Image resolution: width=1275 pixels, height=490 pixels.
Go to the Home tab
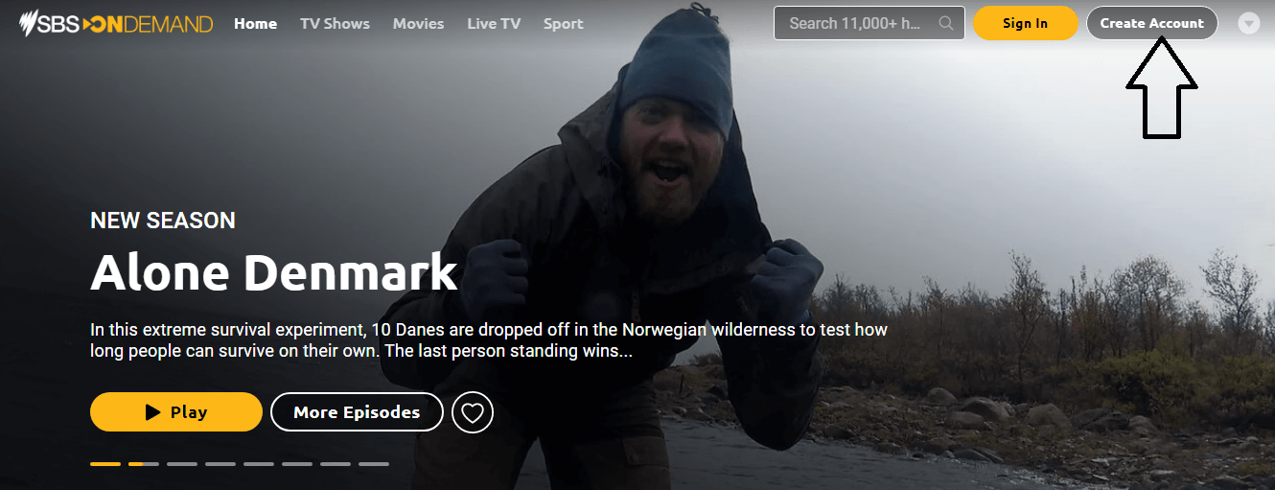[255, 23]
